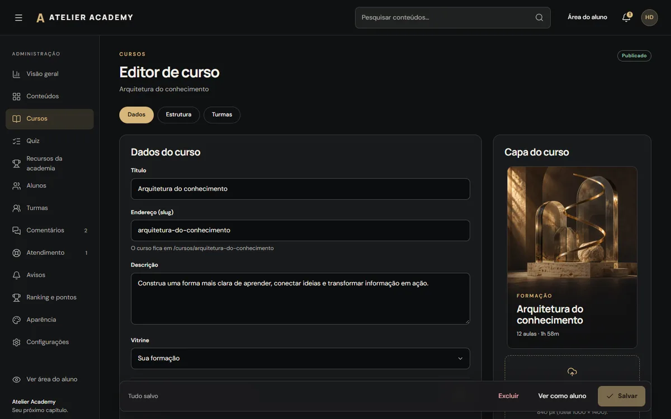
Task: Click the "Tudo salvo" status text
Action: coord(143,396)
